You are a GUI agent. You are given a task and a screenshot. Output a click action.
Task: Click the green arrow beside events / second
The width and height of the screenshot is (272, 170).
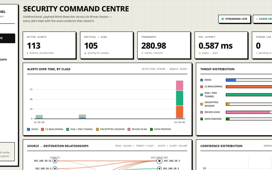pos(142,53)
